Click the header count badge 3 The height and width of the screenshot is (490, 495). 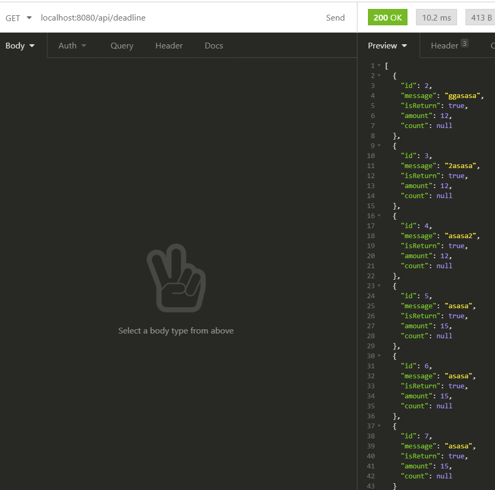pos(464,43)
